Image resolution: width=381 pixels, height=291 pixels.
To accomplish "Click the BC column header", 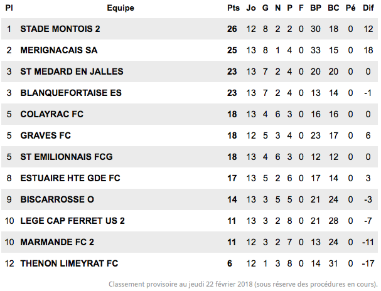I will pyautogui.click(x=333, y=8).
